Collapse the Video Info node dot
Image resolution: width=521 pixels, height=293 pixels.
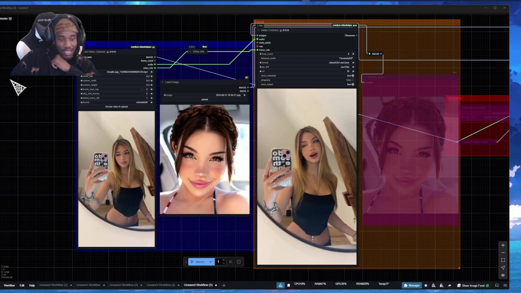coord(190,52)
